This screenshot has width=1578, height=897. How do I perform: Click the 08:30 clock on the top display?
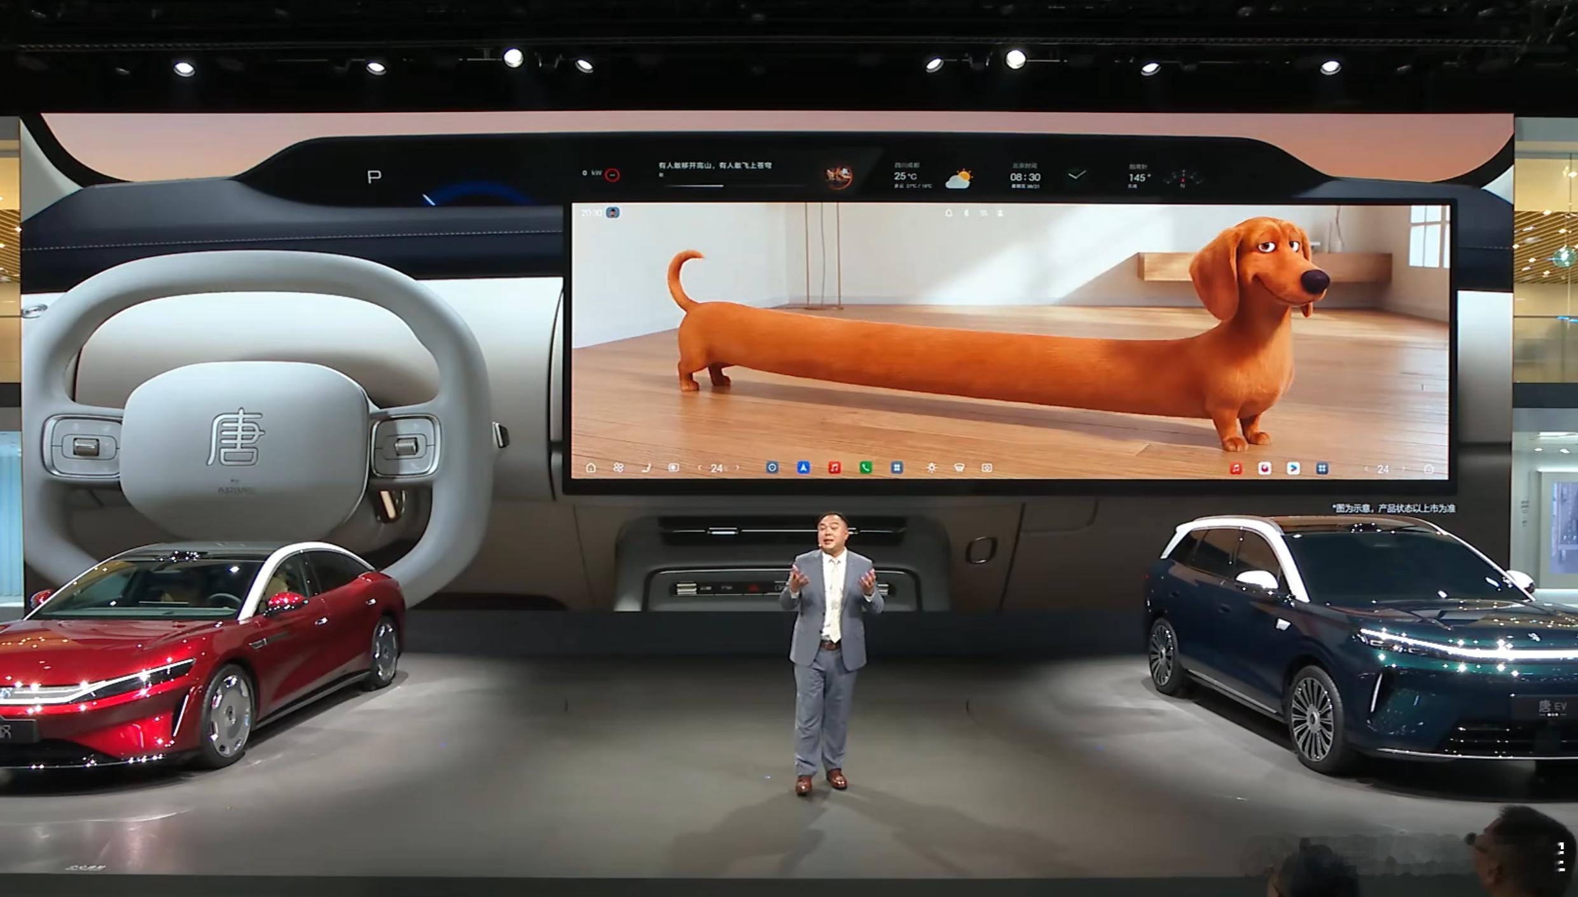point(1025,177)
